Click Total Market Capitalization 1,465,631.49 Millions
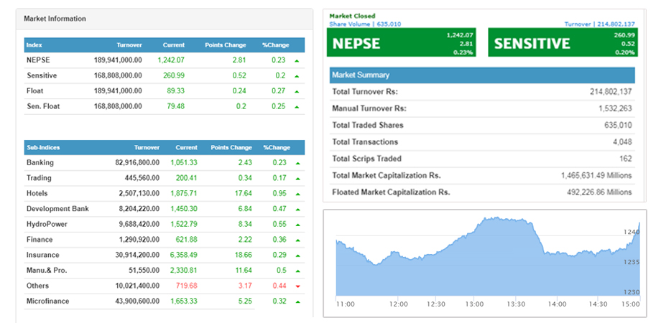Viewport: 661px width, 323px height. tap(596, 176)
